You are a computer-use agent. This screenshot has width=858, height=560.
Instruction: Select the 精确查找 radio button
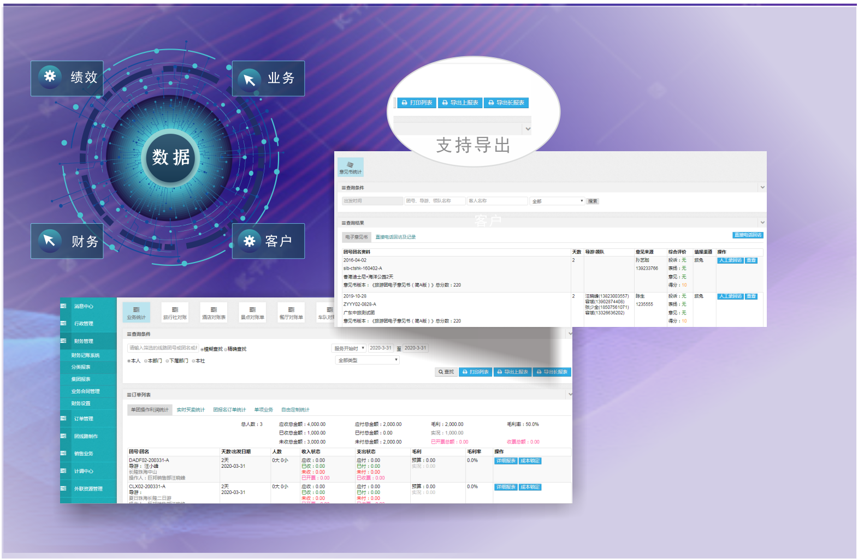[x=226, y=349]
